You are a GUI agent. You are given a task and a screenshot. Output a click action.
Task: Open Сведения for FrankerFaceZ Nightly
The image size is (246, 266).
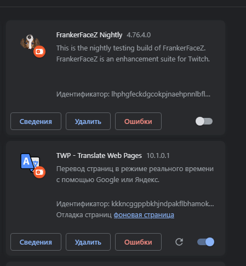(x=36, y=121)
